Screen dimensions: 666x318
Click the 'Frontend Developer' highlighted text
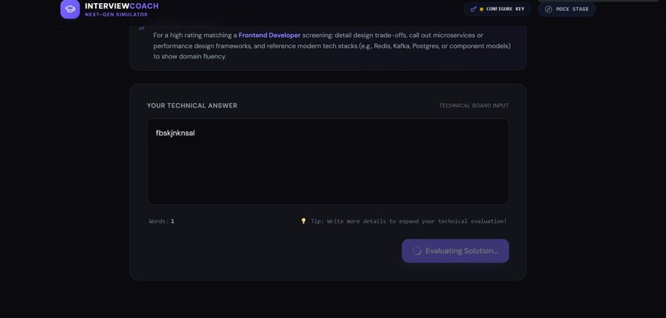click(269, 36)
